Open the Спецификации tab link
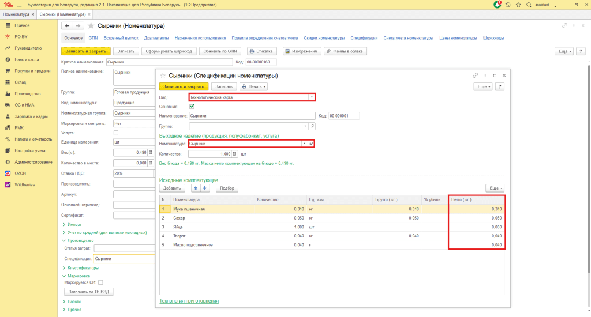The image size is (591, 317). point(364,38)
